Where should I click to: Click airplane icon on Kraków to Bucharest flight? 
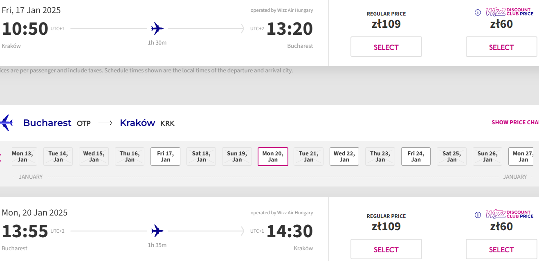(x=157, y=29)
